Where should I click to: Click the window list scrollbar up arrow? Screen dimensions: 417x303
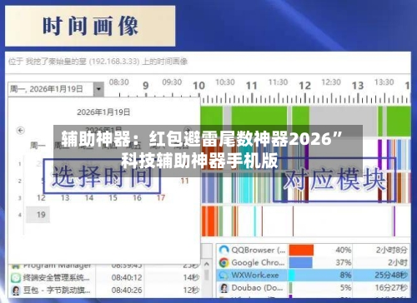207,264
